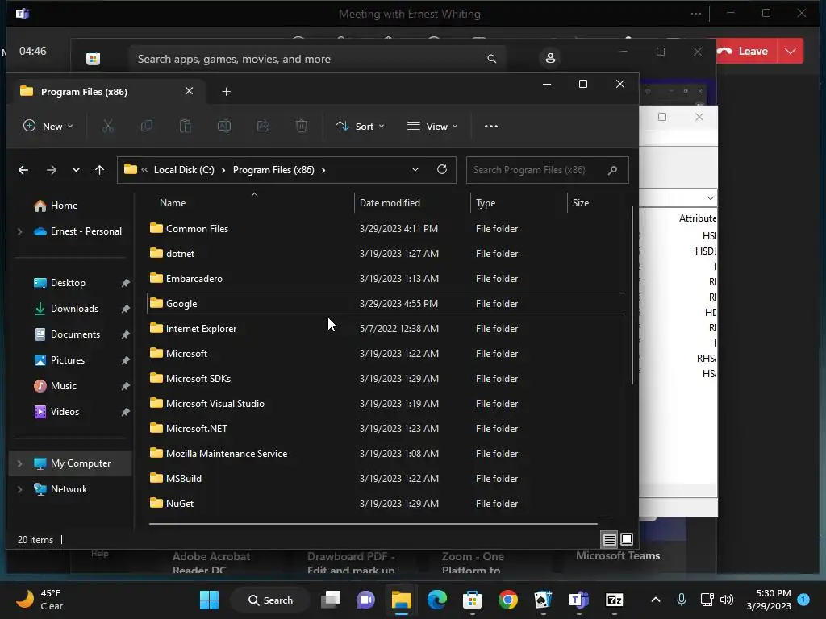Open the clock and date flyout
Image resolution: width=826 pixels, height=619 pixels.
768,600
